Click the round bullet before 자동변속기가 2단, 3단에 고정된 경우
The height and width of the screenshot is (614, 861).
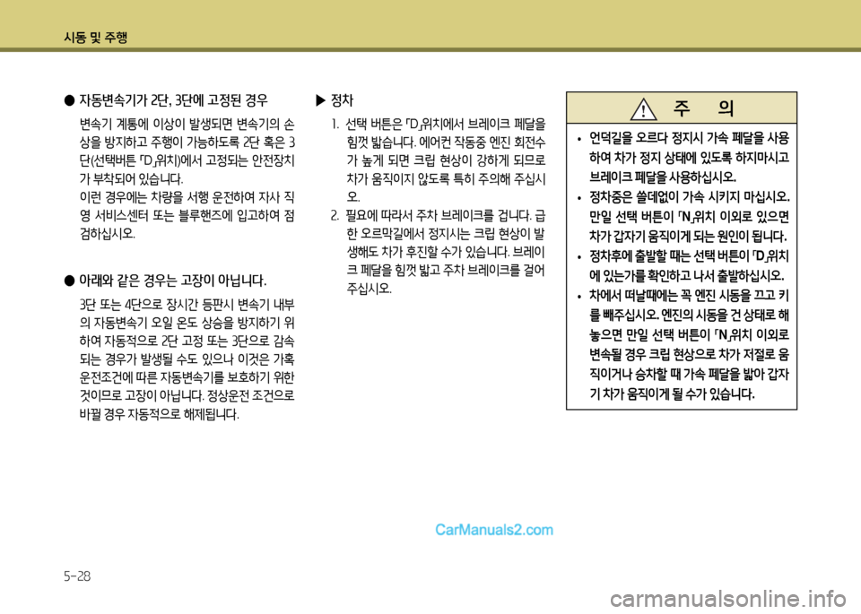pyautogui.click(x=67, y=99)
